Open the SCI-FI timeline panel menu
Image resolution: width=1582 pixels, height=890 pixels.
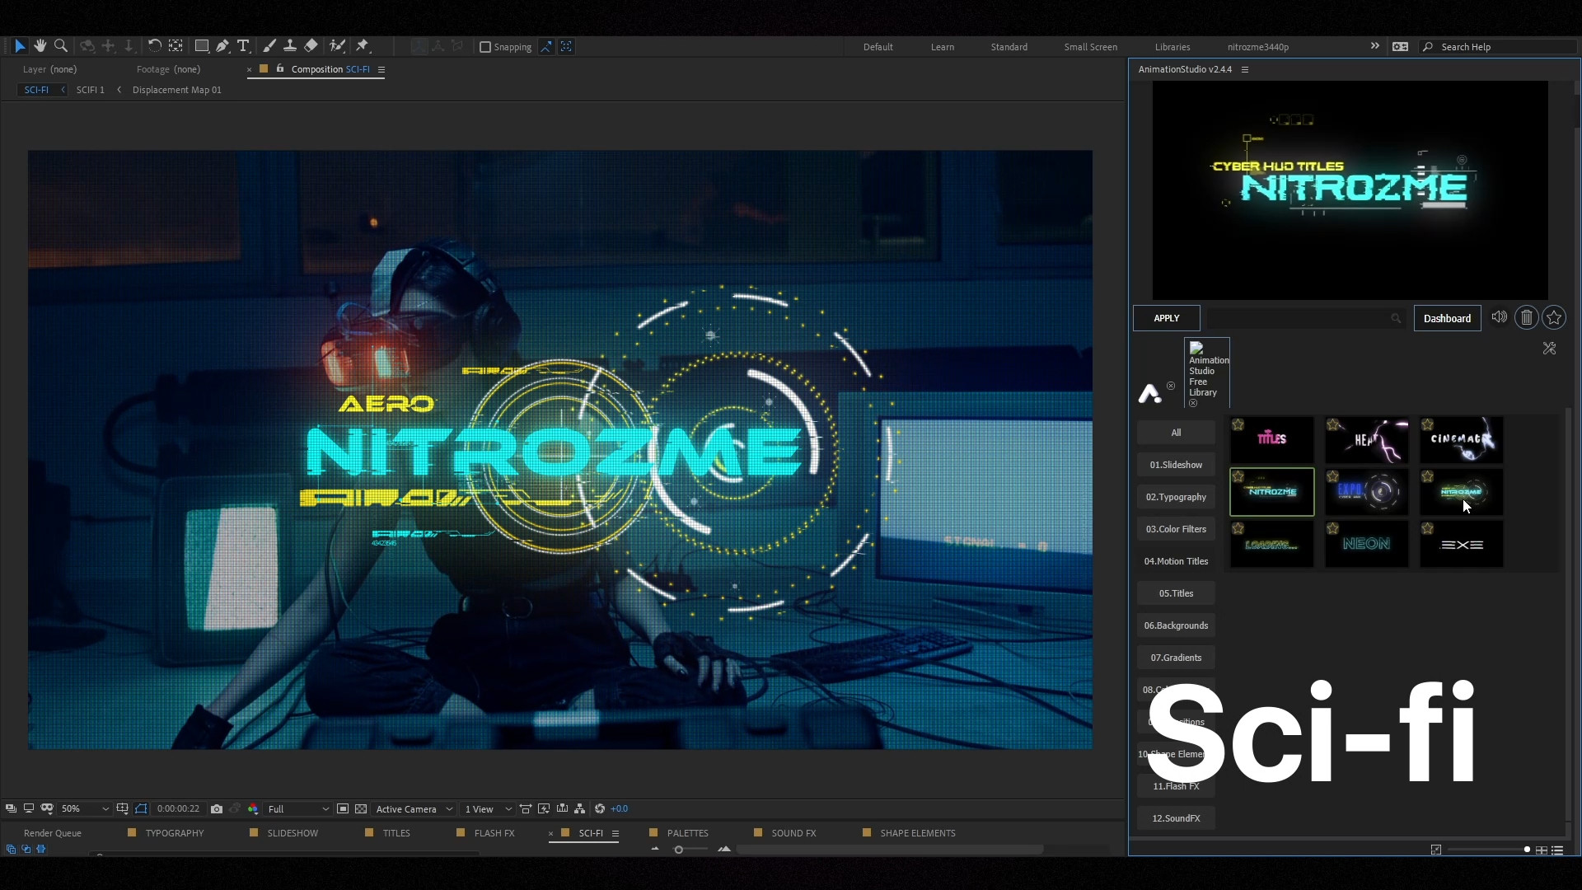pyautogui.click(x=615, y=833)
